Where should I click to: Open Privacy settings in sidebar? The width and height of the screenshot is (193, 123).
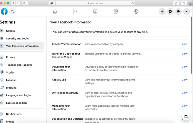click(x=10, y=57)
